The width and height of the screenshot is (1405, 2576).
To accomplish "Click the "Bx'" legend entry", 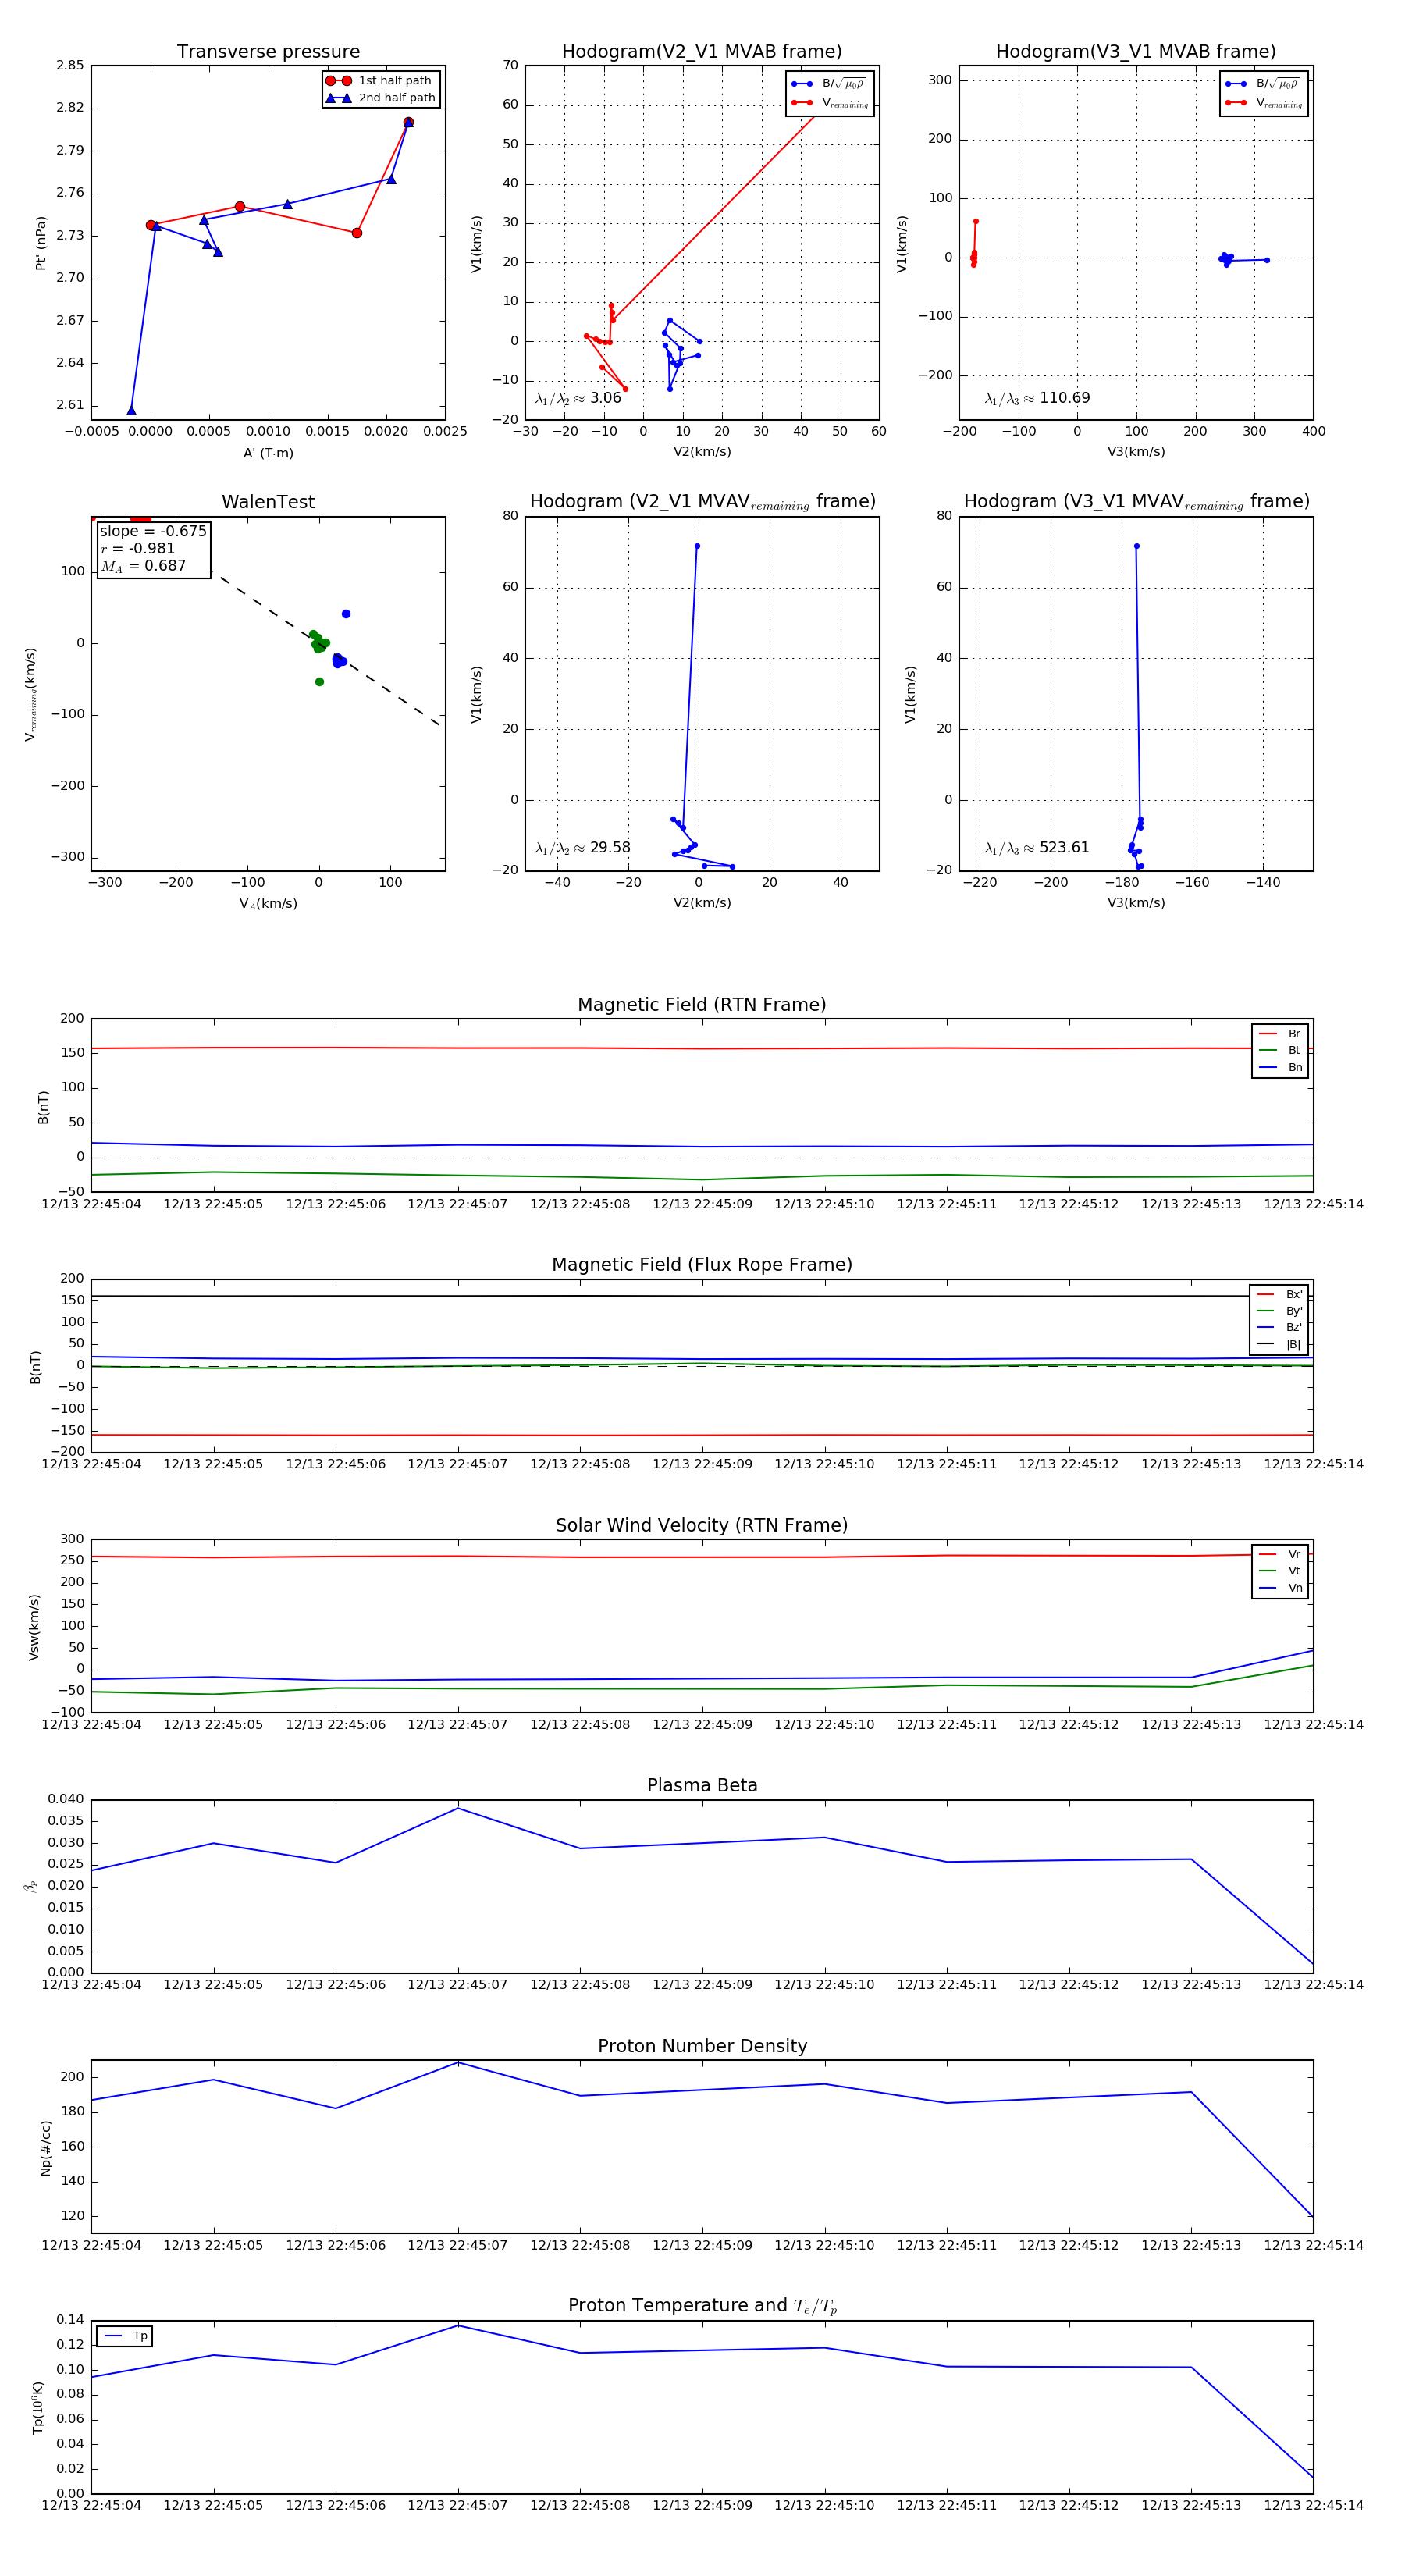I will click(1279, 1294).
